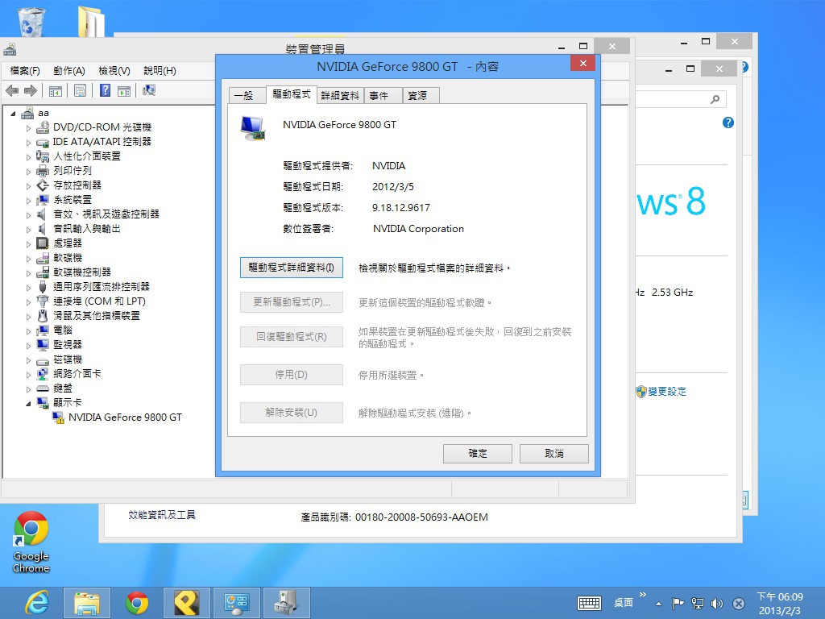This screenshot has width=825, height=619.
Task: Click the 變更設定 link in System window
Action: click(666, 392)
